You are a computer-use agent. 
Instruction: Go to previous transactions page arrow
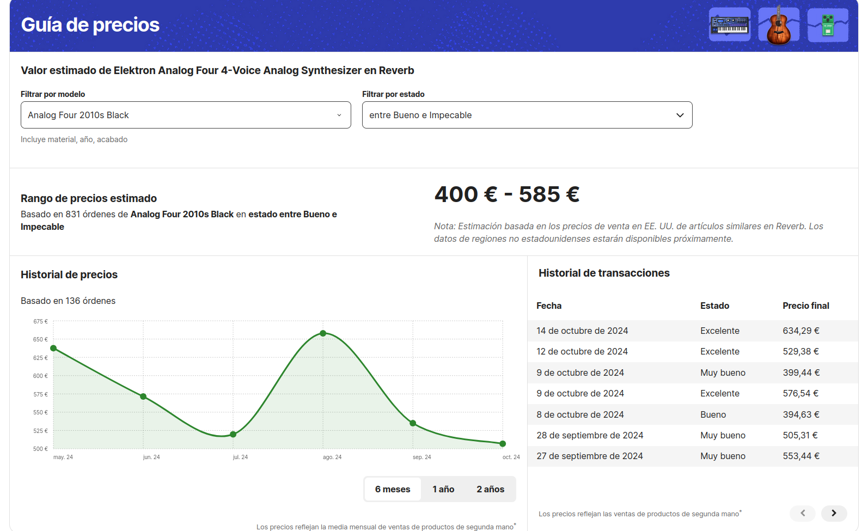click(803, 513)
